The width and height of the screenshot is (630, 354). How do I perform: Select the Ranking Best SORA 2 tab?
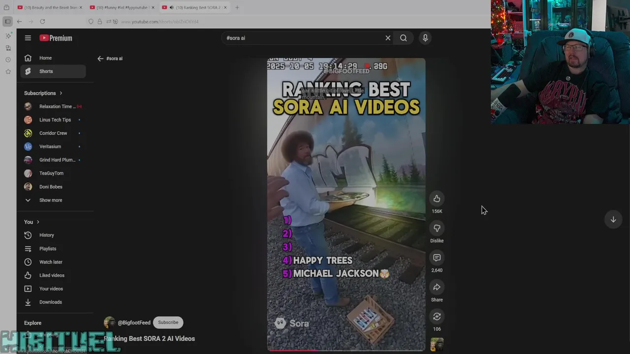pyautogui.click(x=194, y=7)
